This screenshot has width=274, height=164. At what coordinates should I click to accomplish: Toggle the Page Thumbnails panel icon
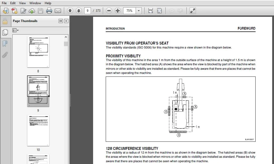[x=5, y=32]
